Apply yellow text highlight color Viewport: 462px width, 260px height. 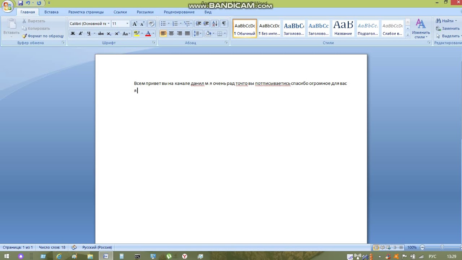tap(136, 34)
